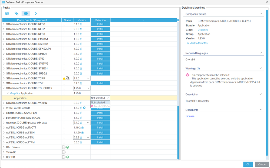Expand STMicroelectronics.X-CUBE-ST60 pack row
Image resolution: width=270 pixels, height=168 pixels.
pyautogui.click(x=4, y=59)
